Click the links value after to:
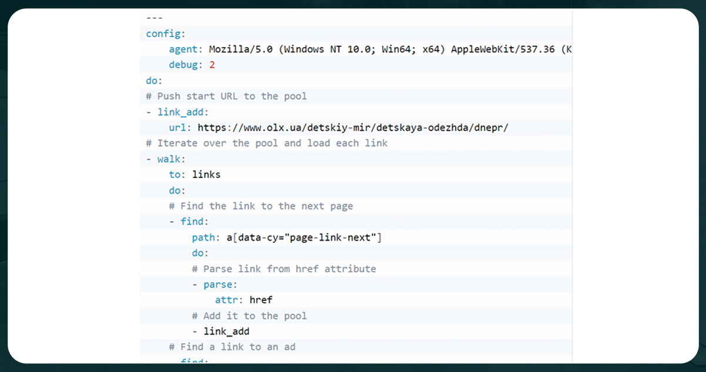Screen dimensions: 706x372 (209, 174)
